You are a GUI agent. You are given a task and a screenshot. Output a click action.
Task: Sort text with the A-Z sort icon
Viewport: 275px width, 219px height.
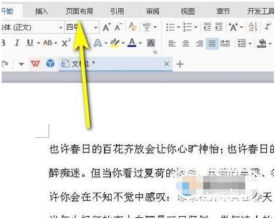[x=253, y=27]
